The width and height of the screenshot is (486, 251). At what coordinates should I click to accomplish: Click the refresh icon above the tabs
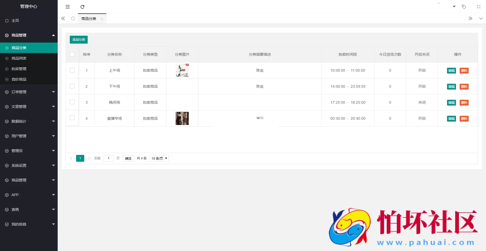(82, 7)
